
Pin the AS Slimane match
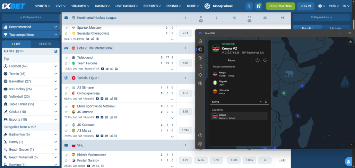[66, 88]
